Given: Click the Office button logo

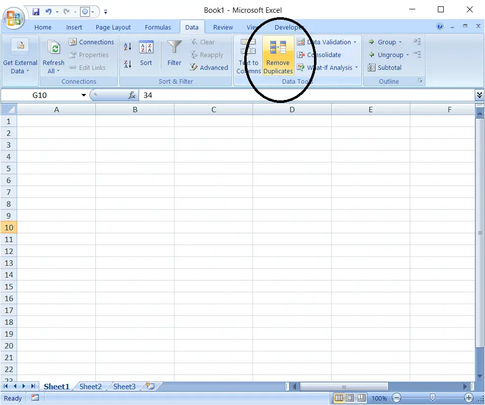Looking at the screenshot, I should click(13, 18).
